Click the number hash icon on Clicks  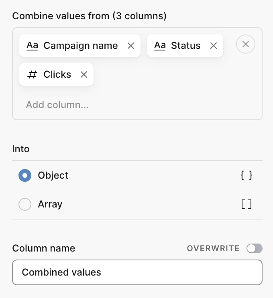click(x=32, y=74)
